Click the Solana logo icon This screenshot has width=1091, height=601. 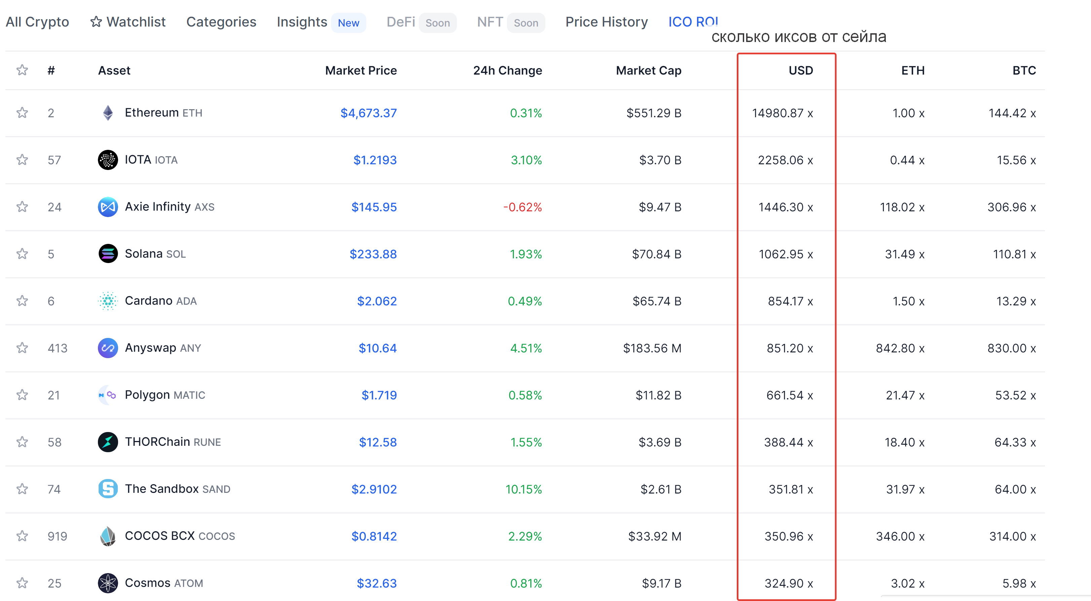(108, 254)
